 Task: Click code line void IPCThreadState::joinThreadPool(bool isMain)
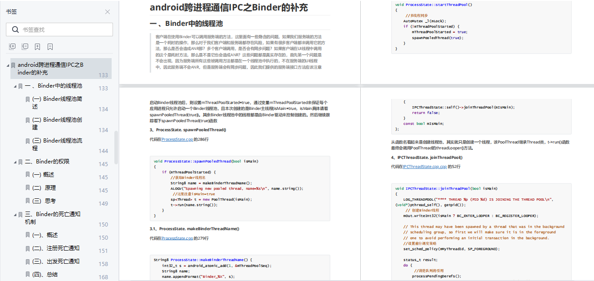[446, 188]
